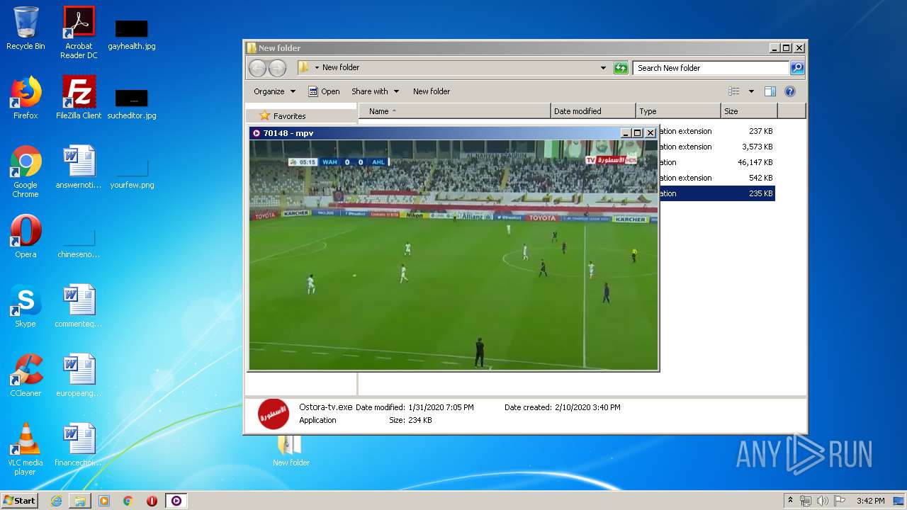Click the Explorer Back navigation button

click(x=257, y=68)
